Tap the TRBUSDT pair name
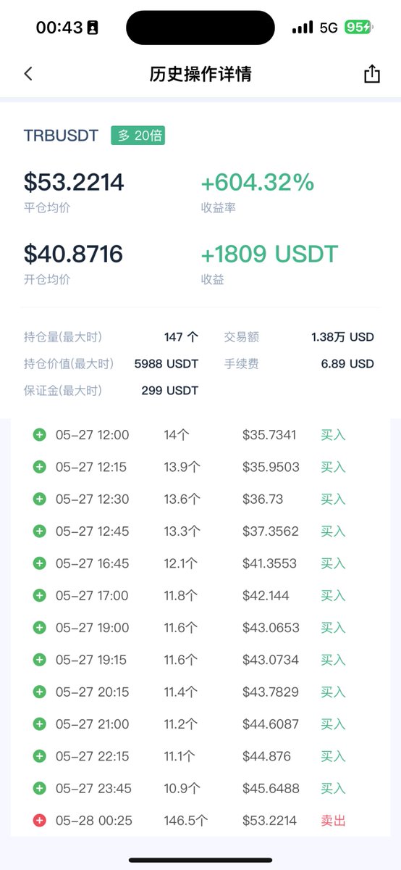This screenshot has height=870, width=401. [x=61, y=136]
